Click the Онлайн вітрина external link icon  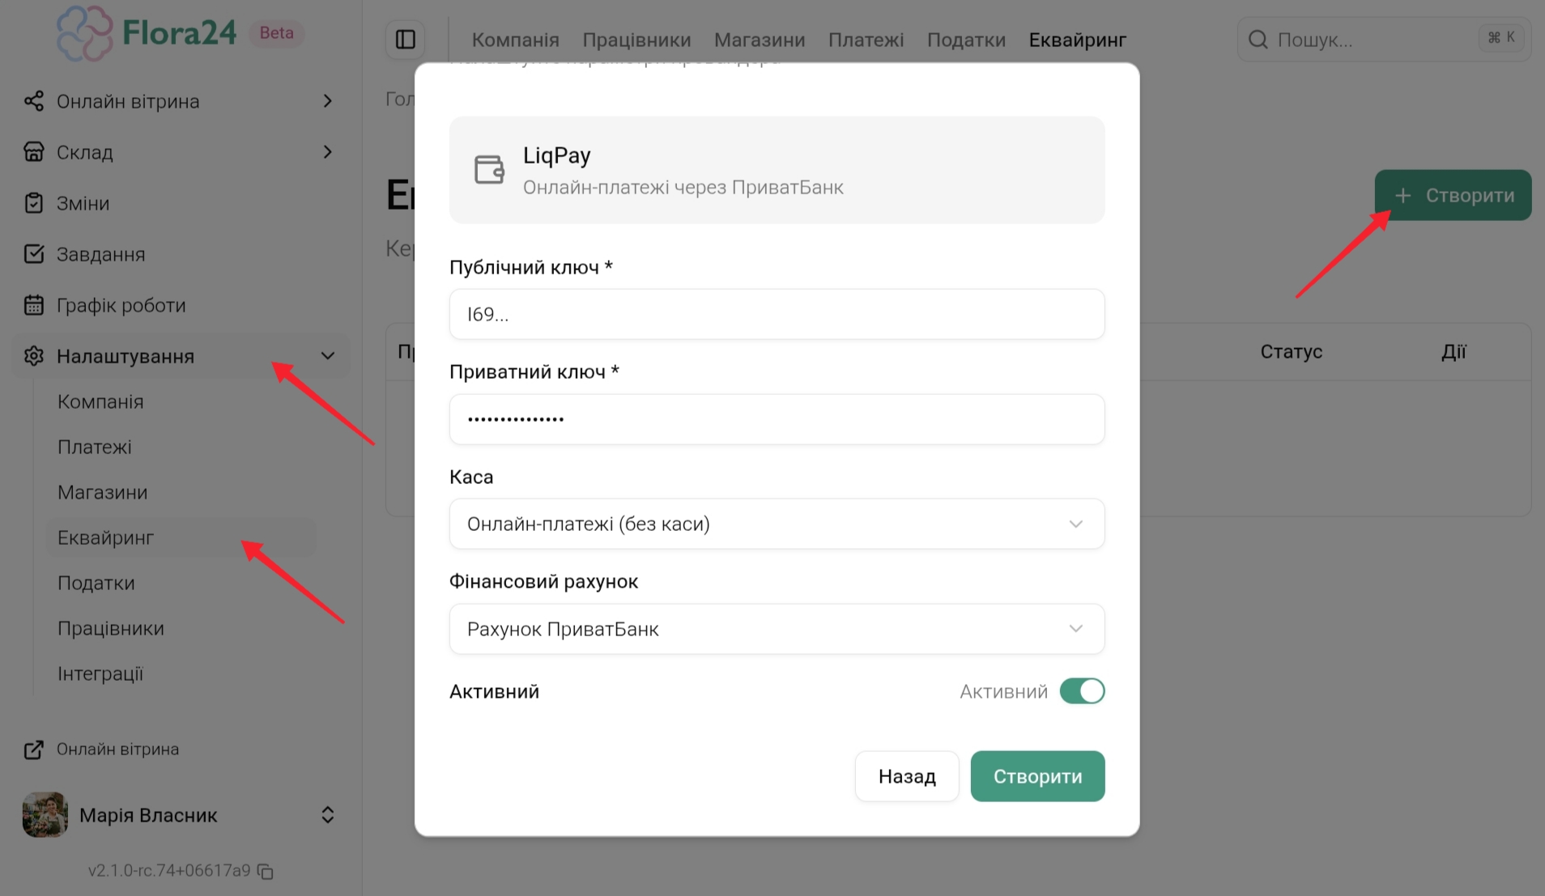tap(34, 749)
